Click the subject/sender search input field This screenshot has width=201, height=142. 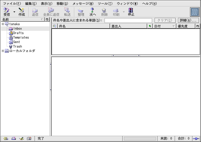point(128,20)
